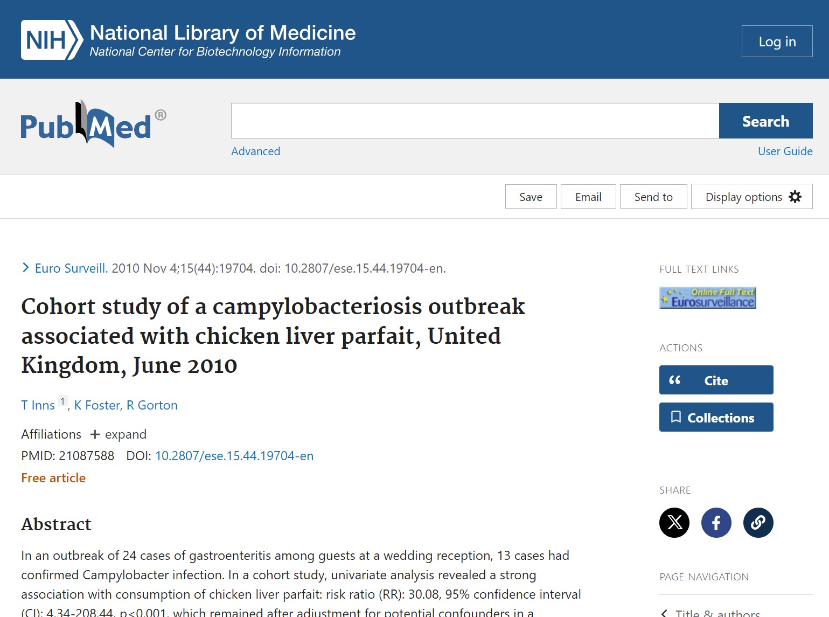
Task: Save article to Collections
Action: (x=716, y=417)
